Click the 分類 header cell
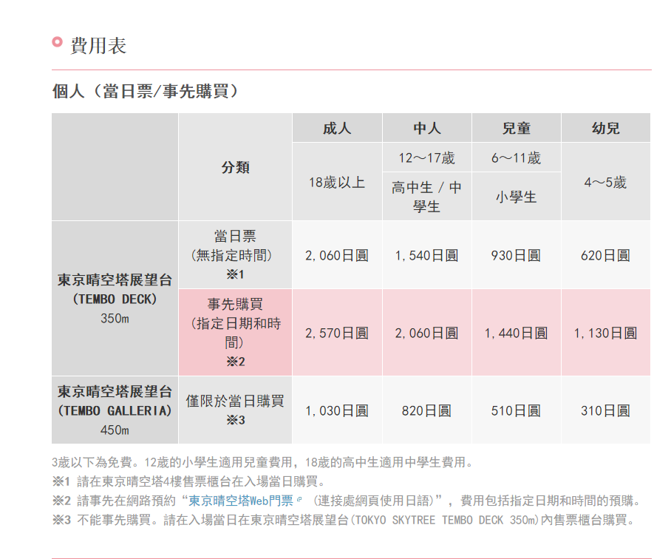 (235, 167)
